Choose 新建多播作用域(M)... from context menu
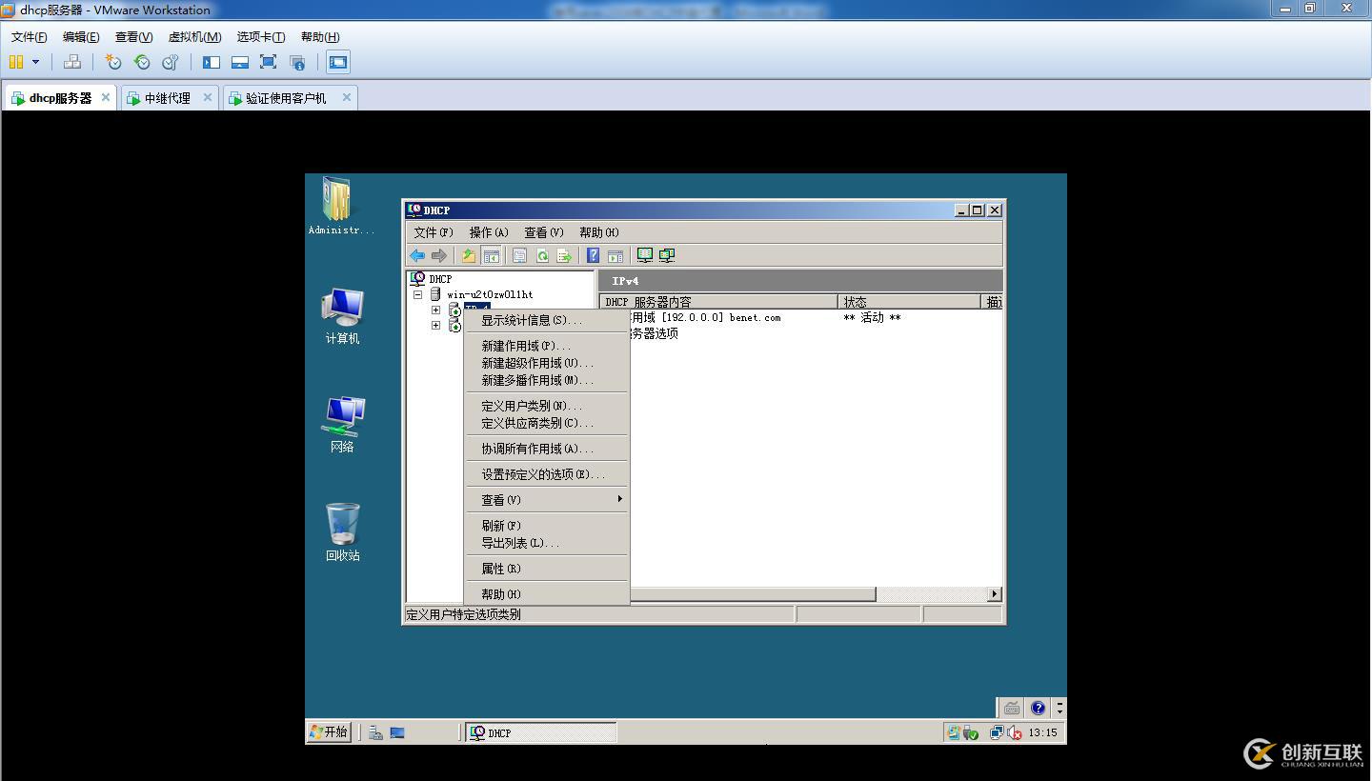Screen dimensions: 1372x781 pos(547,380)
